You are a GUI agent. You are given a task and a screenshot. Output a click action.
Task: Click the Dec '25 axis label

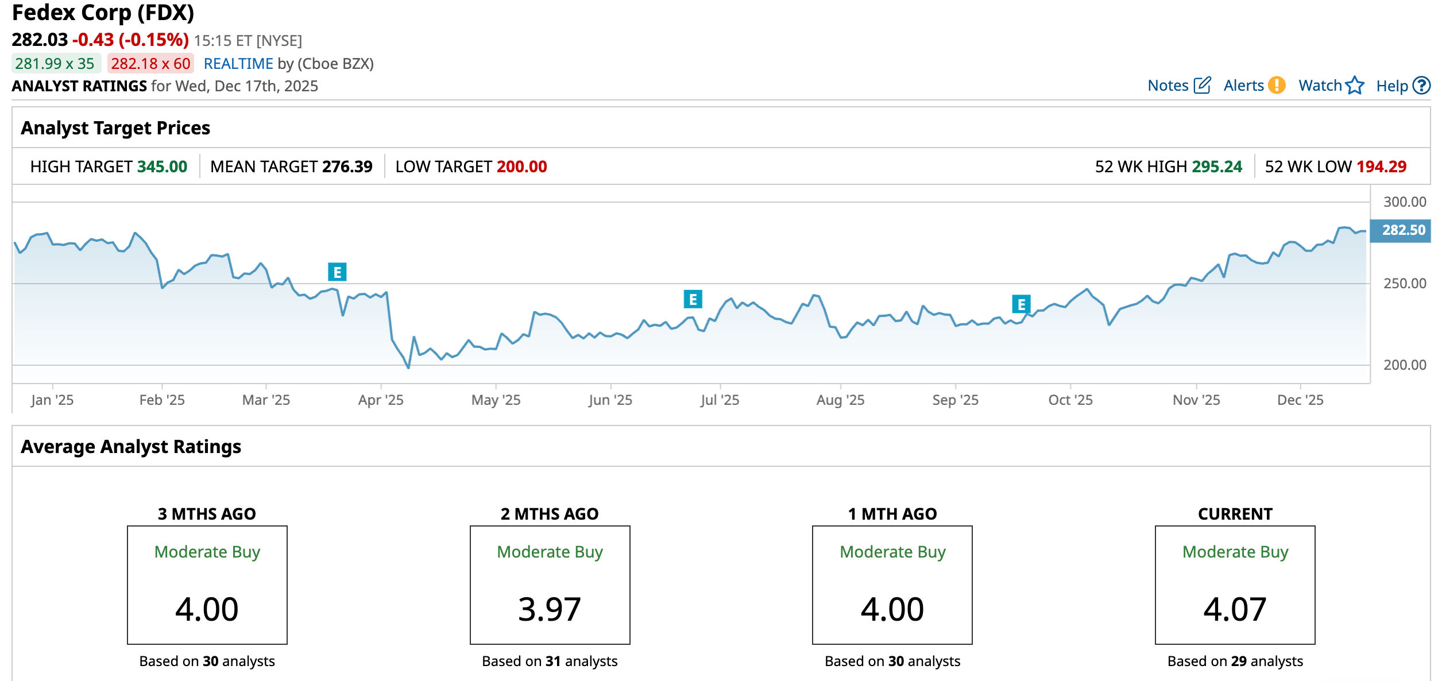point(1300,400)
